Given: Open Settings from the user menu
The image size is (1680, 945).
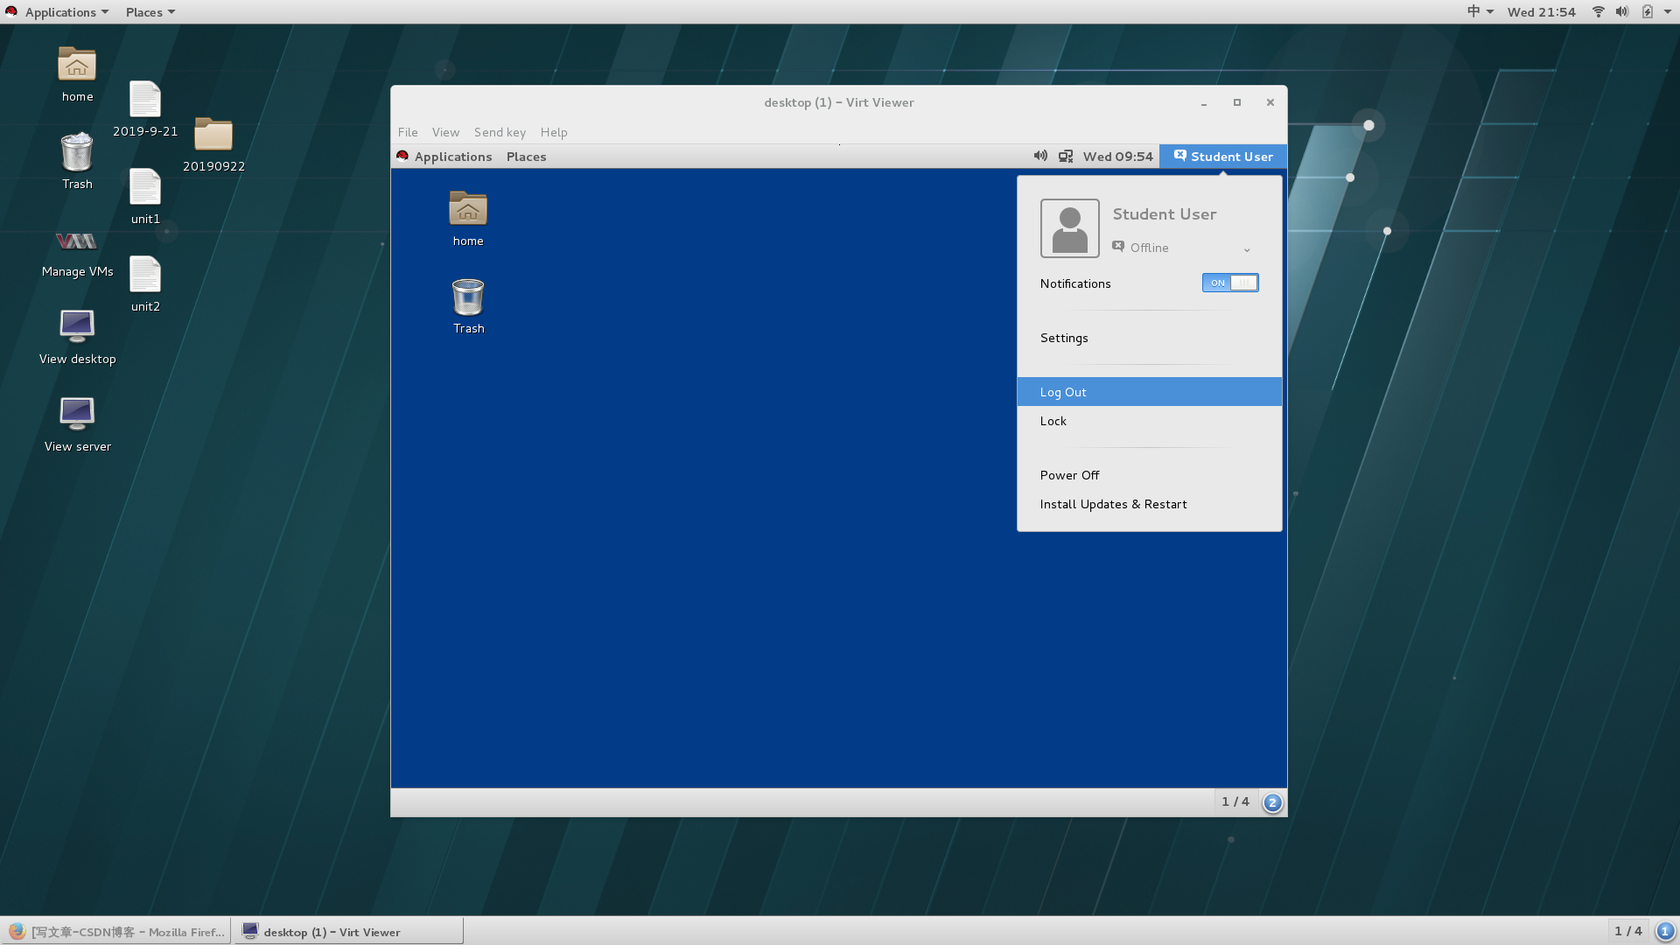Looking at the screenshot, I should click(1064, 338).
